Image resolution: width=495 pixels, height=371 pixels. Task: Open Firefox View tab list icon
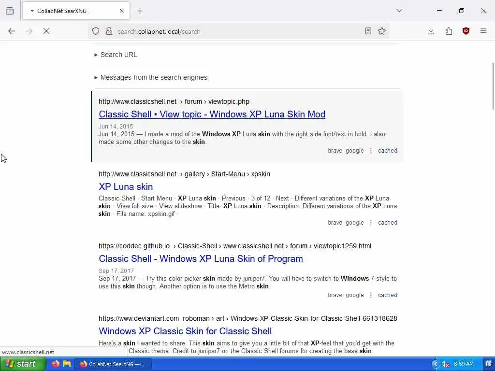tap(10, 11)
